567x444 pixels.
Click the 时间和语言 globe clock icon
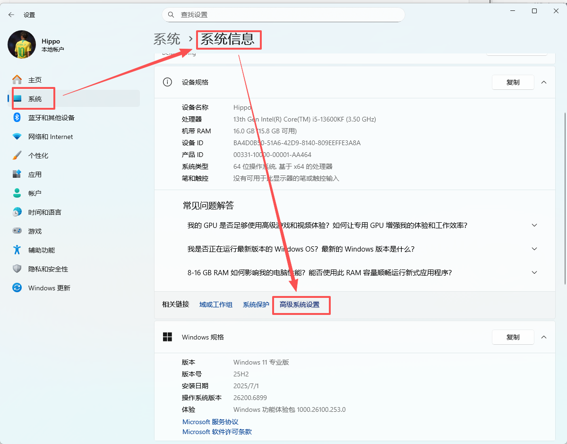(x=17, y=212)
